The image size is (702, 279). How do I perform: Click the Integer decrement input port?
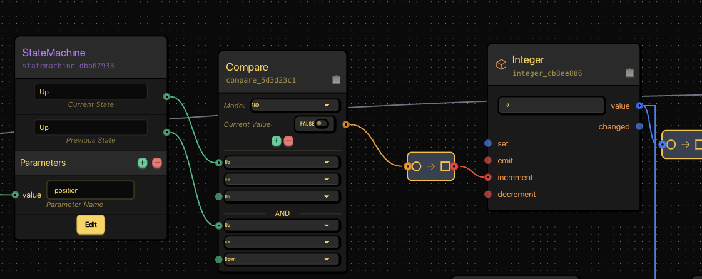489,195
